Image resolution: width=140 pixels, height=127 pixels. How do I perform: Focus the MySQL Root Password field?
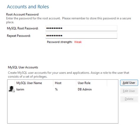click(81, 28)
